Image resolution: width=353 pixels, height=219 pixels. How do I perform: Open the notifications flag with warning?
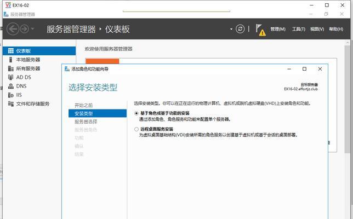click(260, 30)
